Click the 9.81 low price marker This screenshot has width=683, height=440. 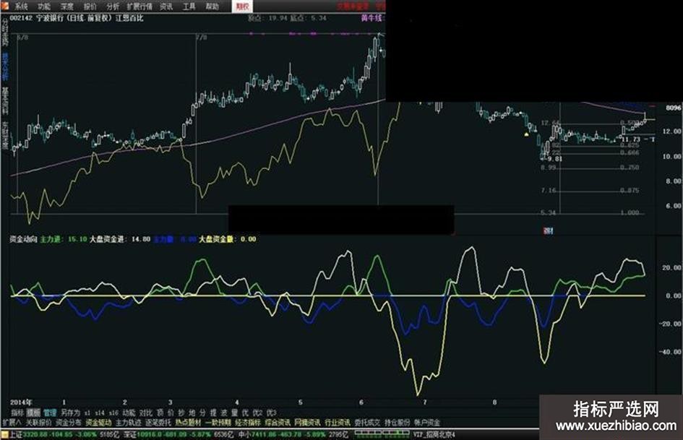(554, 158)
